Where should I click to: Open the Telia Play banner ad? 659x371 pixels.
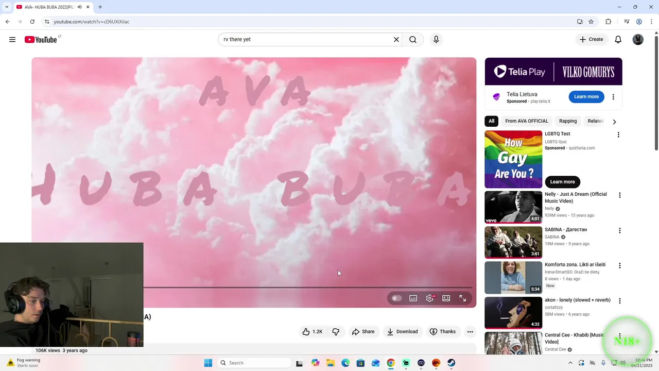click(553, 71)
